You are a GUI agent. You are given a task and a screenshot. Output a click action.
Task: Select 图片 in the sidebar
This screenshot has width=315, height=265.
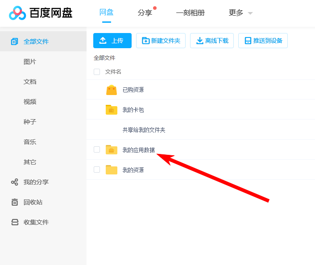click(30, 62)
